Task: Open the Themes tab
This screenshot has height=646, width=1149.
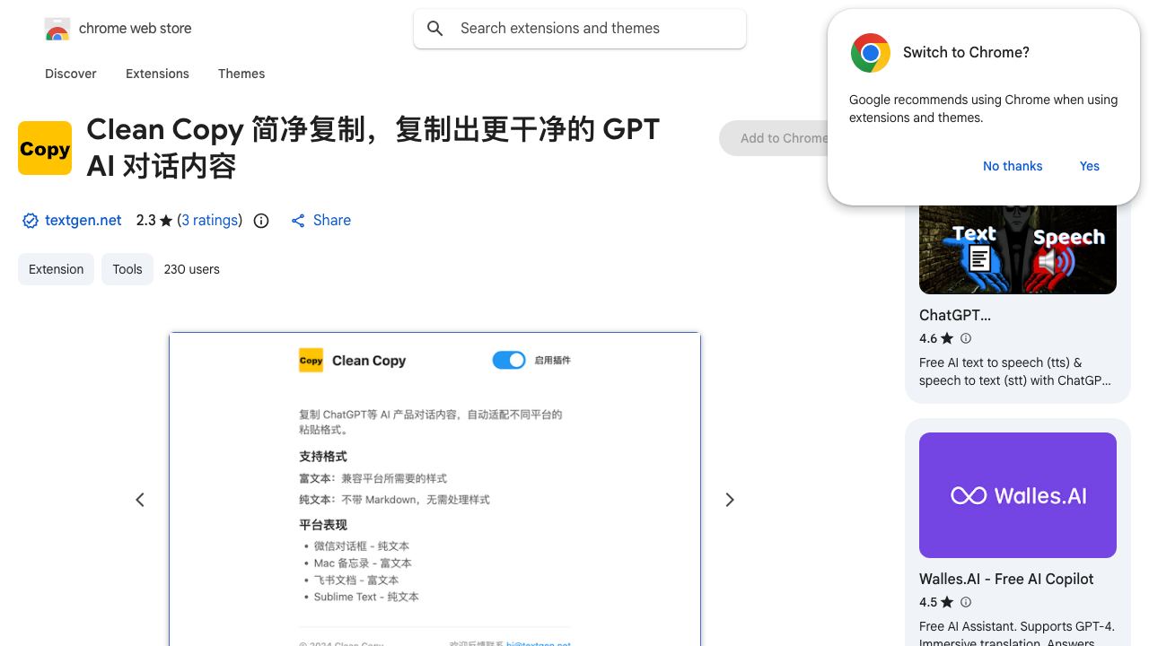Action: (241, 74)
